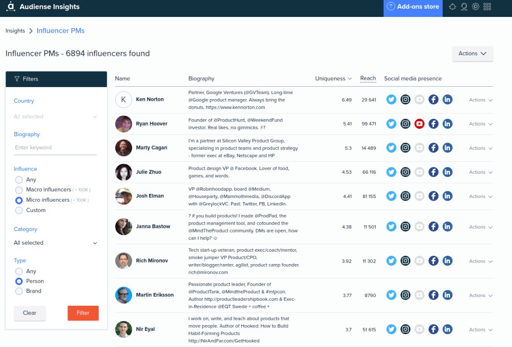
Task: Open Rich Mironov's LinkedIn icon
Action: click(447, 260)
